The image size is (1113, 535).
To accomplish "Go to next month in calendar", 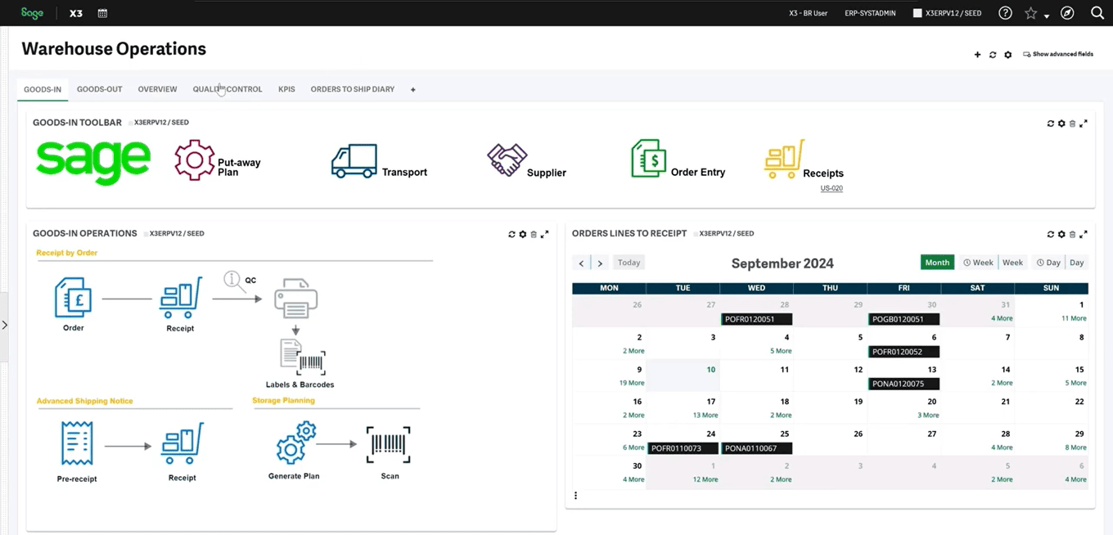I will (x=600, y=263).
